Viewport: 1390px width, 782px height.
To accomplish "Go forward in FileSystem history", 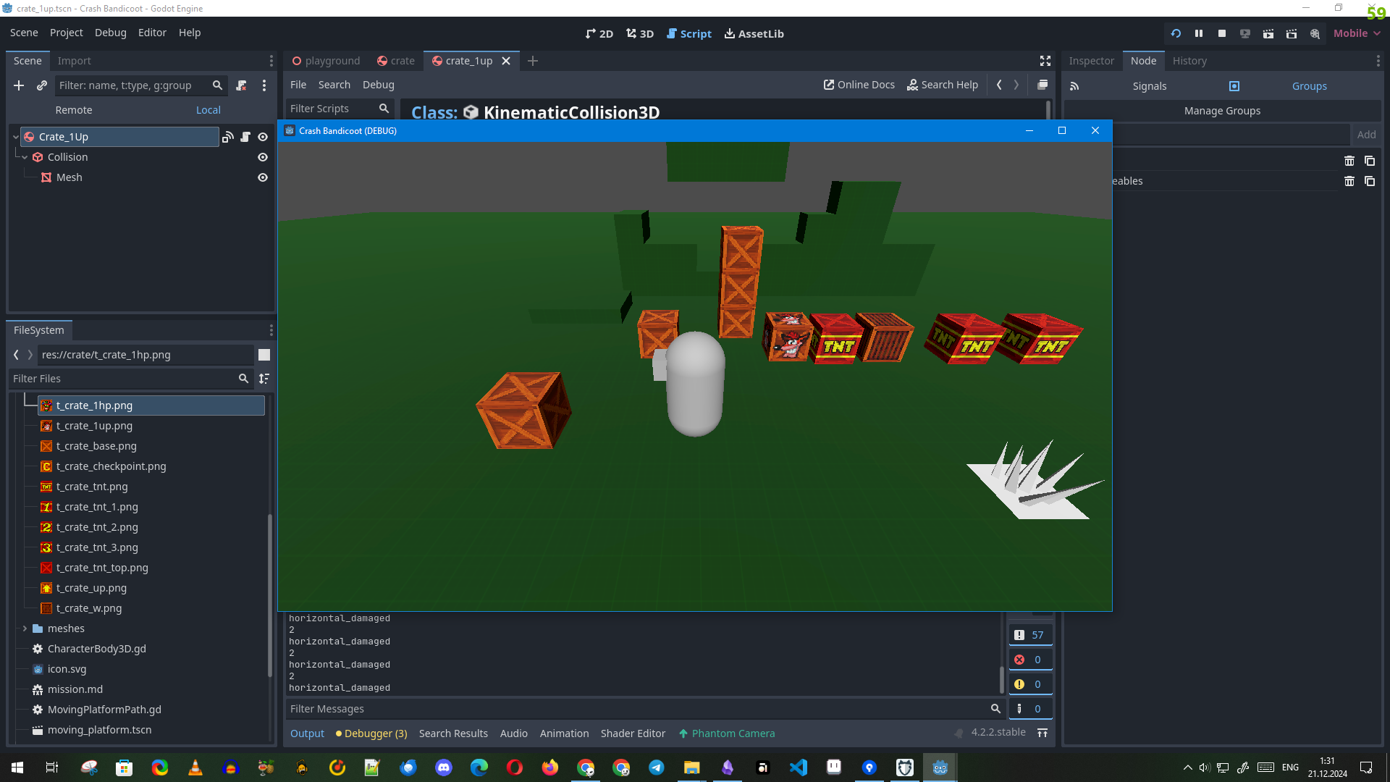I will 30,355.
